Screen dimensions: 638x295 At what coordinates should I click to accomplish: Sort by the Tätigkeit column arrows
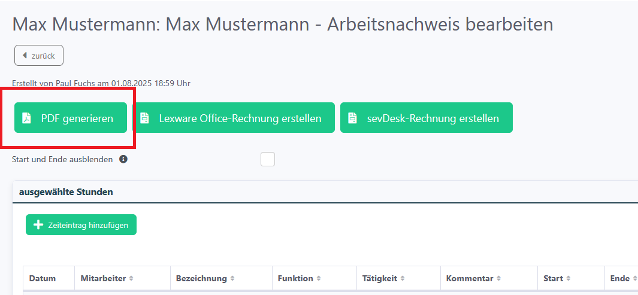402,279
